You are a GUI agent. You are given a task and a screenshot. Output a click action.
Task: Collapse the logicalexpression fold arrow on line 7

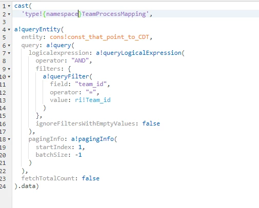coord(9,53)
